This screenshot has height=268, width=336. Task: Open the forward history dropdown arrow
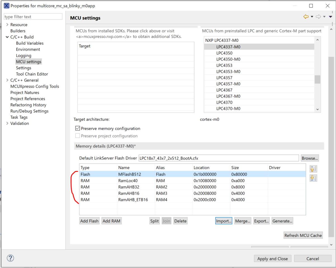coord(324,17)
